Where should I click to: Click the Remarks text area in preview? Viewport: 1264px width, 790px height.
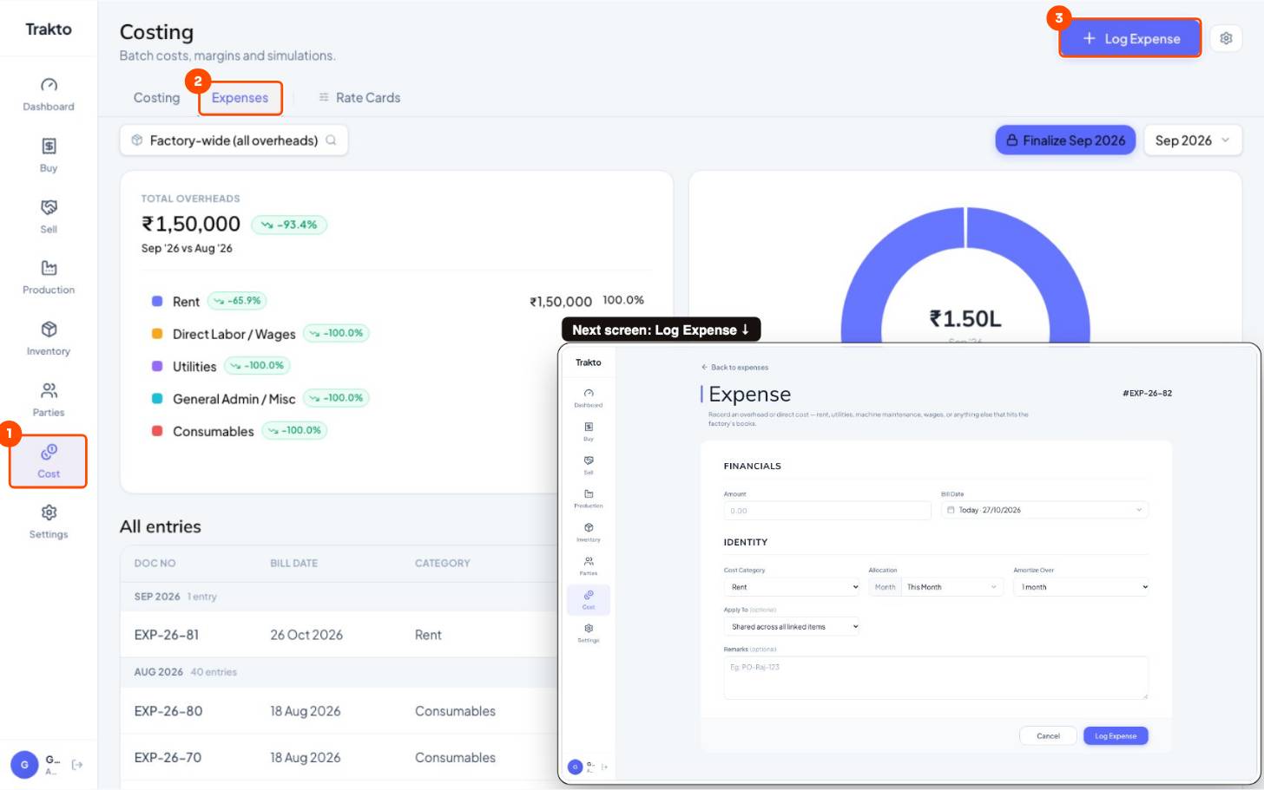tap(936, 677)
